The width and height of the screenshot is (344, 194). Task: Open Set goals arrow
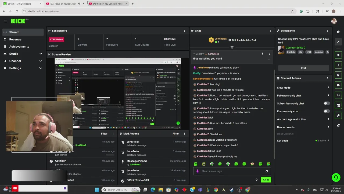click(x=328, y=141)
